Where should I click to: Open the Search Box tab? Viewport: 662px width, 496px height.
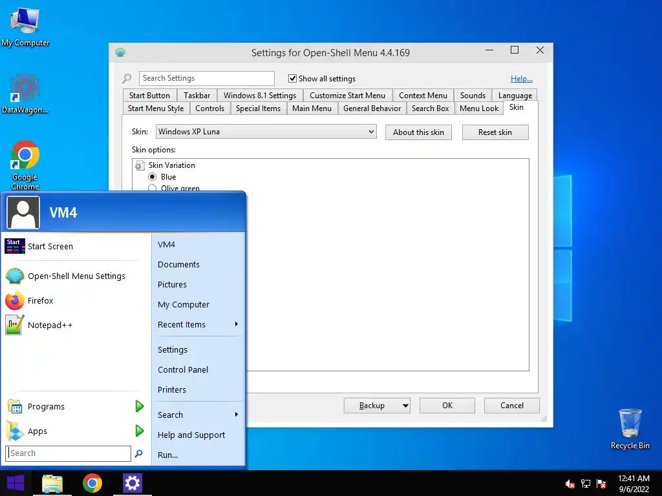430,108
